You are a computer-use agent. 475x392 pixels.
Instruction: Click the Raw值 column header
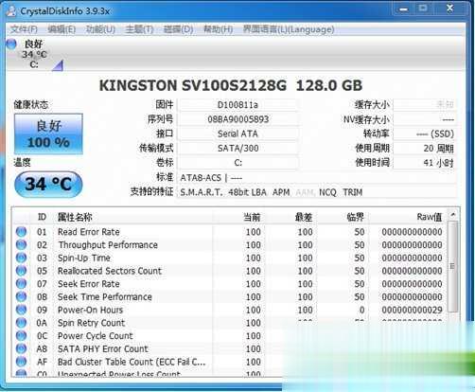[408, 217]
